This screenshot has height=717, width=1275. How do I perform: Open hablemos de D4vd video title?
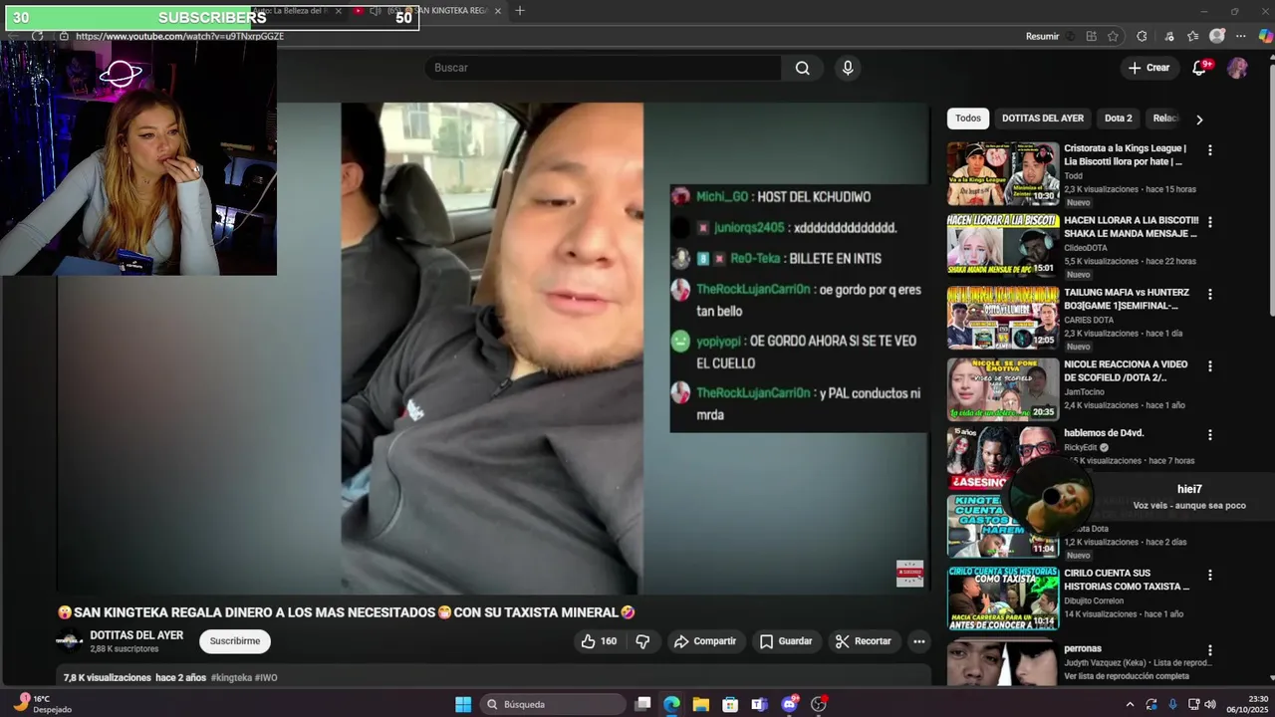(x=1104, y=433)
